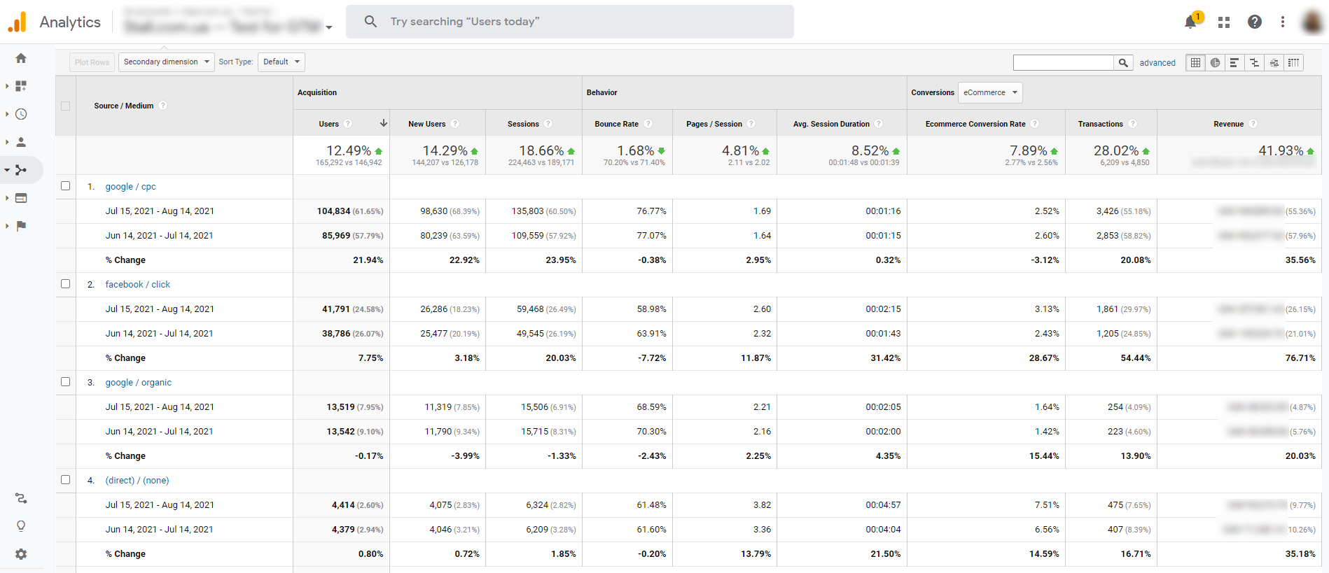Sort by Ecommerce Conversion Rate header

[975, 124]
